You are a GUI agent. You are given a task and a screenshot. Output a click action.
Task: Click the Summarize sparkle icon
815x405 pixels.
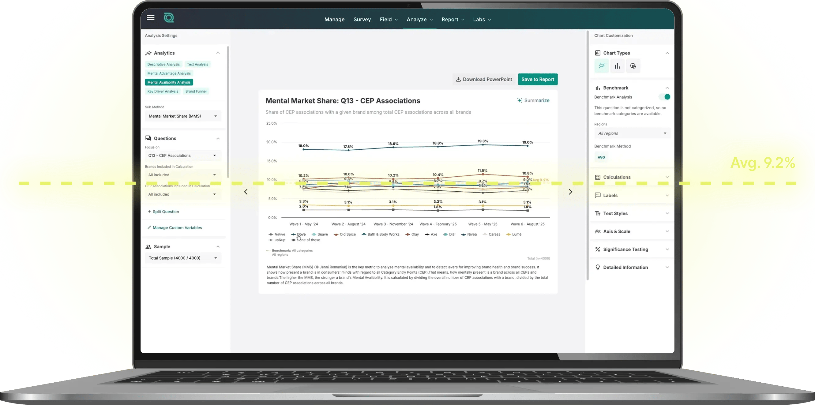click(520, 100)
